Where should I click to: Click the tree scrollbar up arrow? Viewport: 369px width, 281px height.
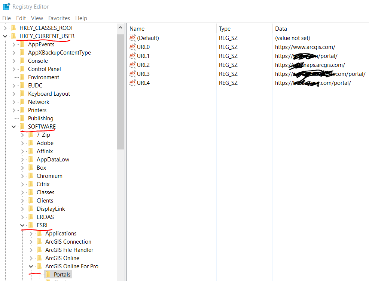pyautogui.click(x=120, y=28)
